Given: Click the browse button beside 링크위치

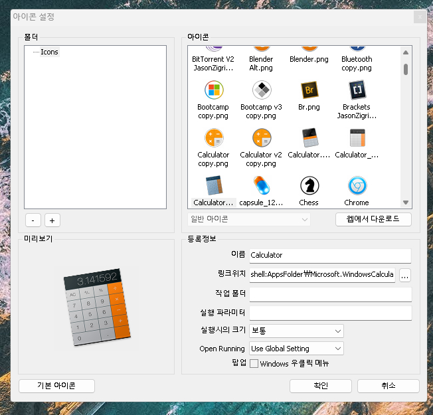Looking at the screenshot, I should (405, 276).
